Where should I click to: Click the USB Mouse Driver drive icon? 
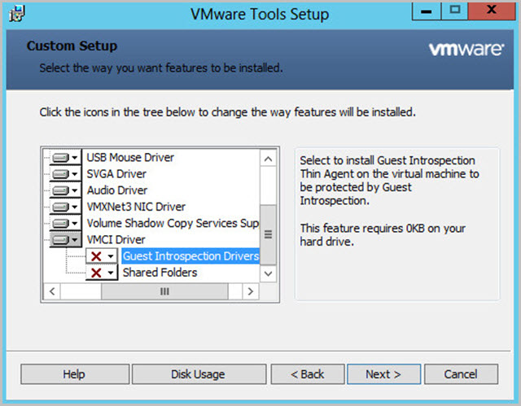pyautogui.click(x=60, y=157)
